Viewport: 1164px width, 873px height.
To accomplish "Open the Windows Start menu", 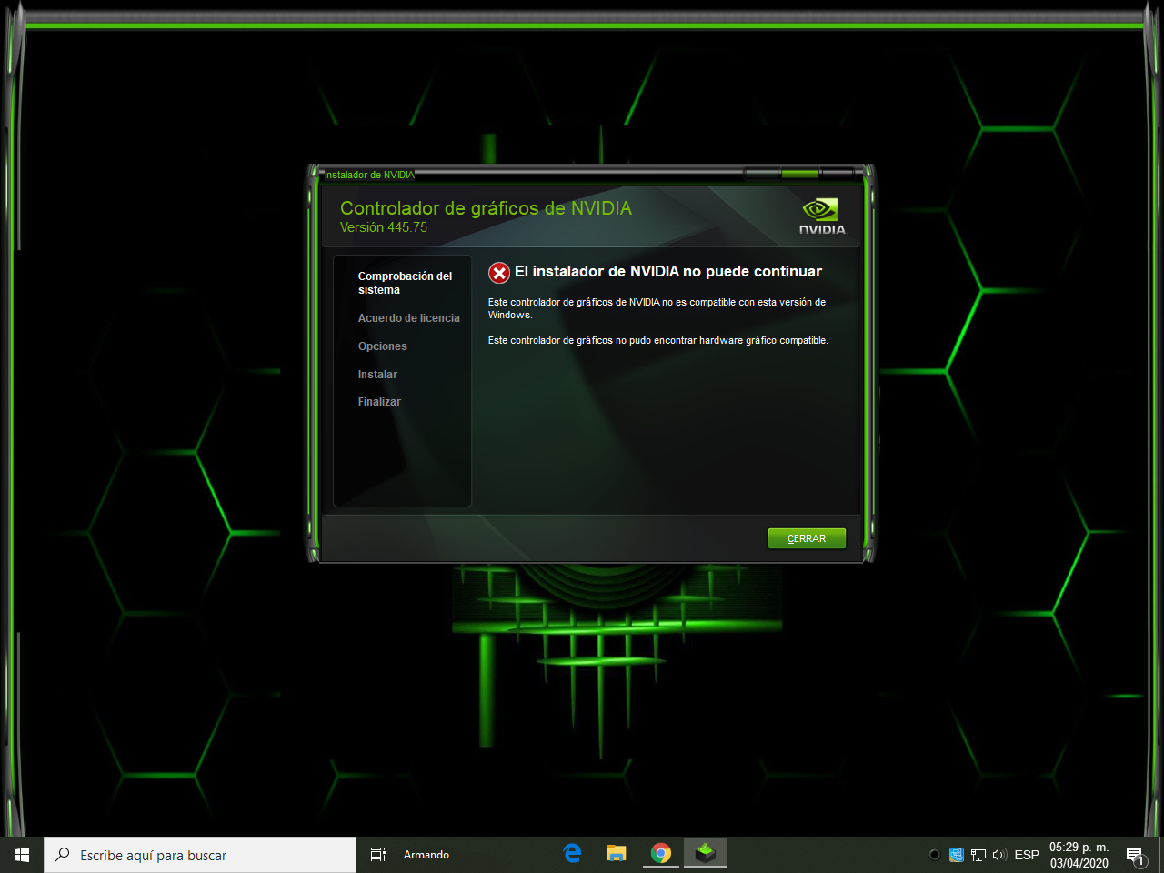I will 22,855.
